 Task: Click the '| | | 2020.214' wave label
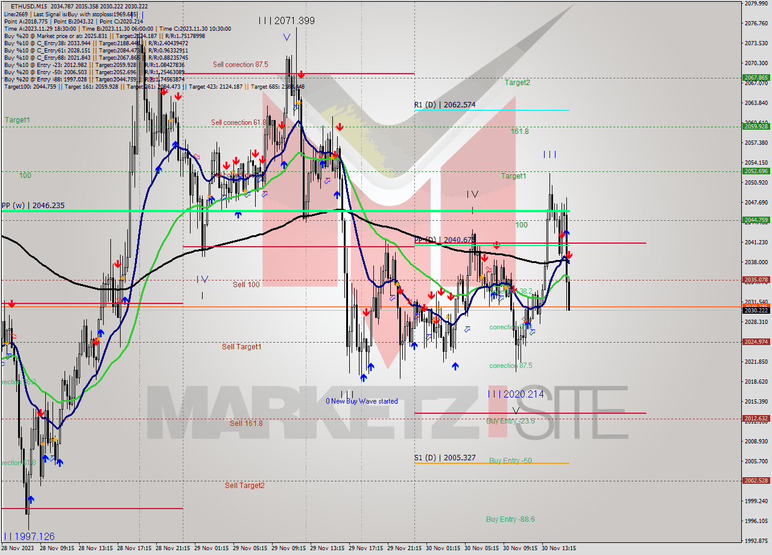coord(516,394)
